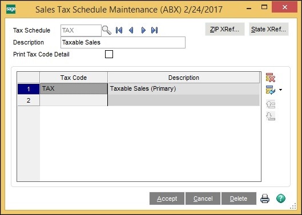Open the ZIP XRef... button

pos(225,29)
